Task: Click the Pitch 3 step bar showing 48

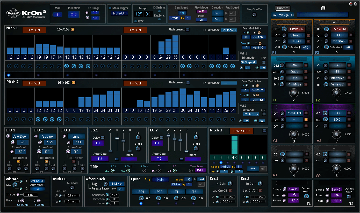Action: coord(234,145)
